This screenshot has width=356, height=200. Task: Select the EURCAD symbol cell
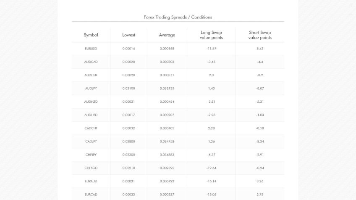[x=91, y=195]
